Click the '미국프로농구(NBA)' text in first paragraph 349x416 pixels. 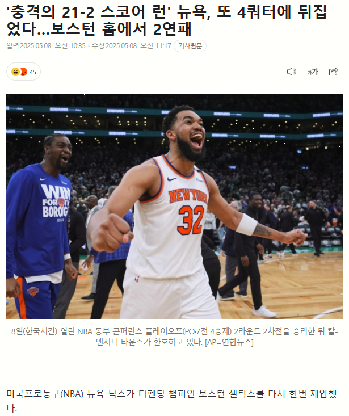tap(45, 394)
